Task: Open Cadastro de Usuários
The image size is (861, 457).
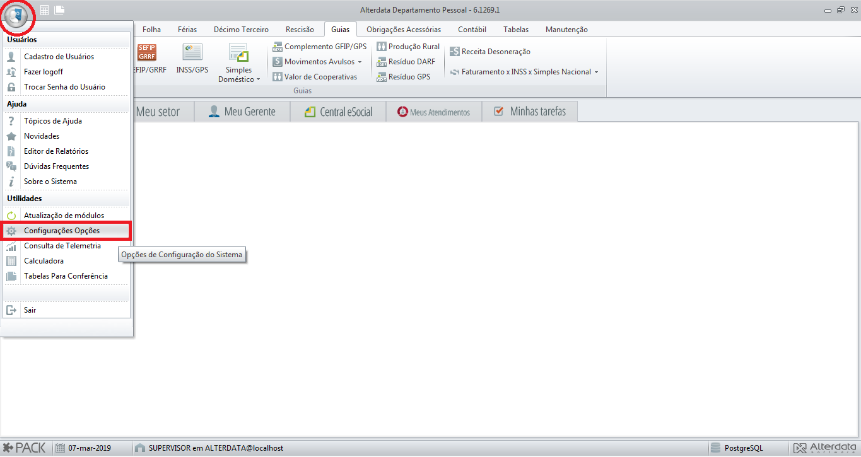Action: 67,57
